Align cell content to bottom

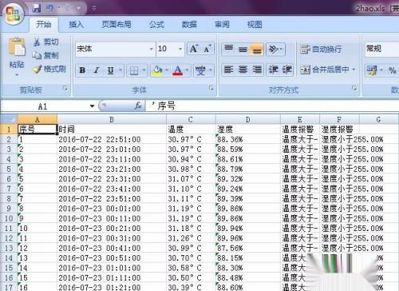(256, 49)
